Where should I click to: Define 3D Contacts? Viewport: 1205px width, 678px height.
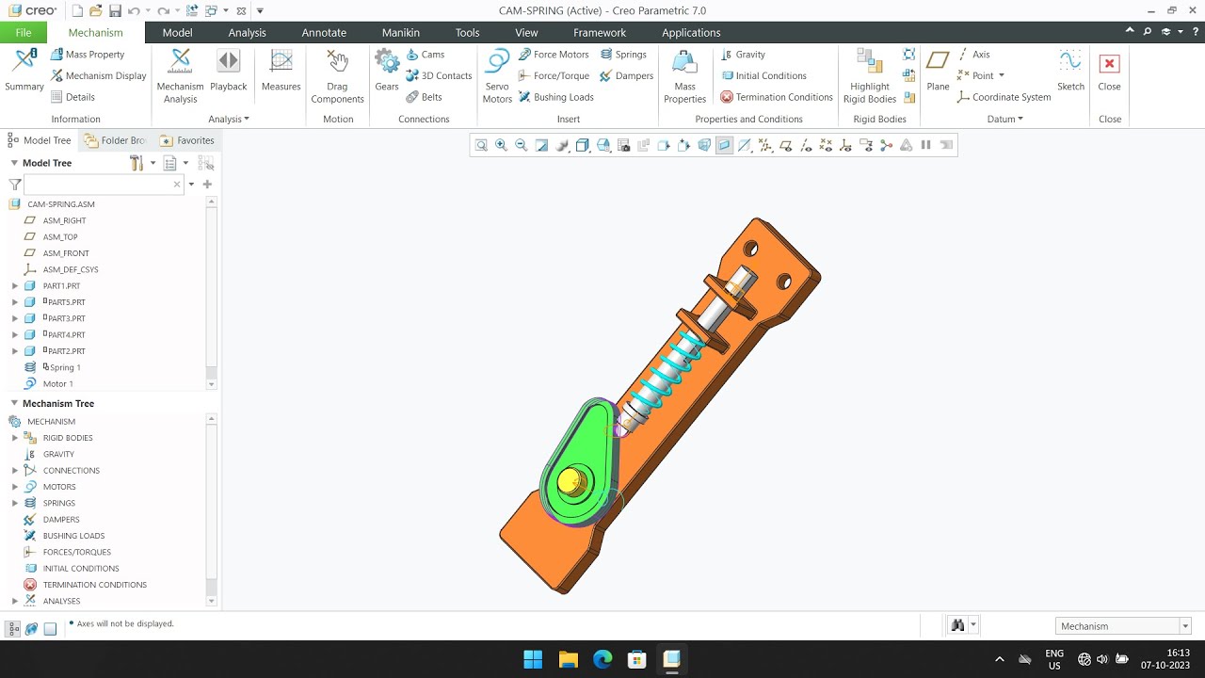(x=439, y=75)
